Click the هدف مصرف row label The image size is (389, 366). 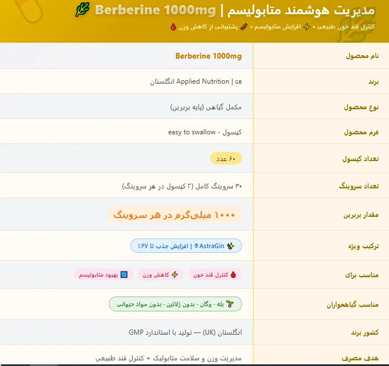click(360, 358)
